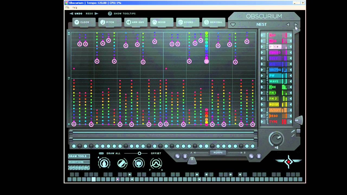The height and width of the screenshot is (195, 347).
Task: Load the next preset with right arrow
Action: pos(296,24)
